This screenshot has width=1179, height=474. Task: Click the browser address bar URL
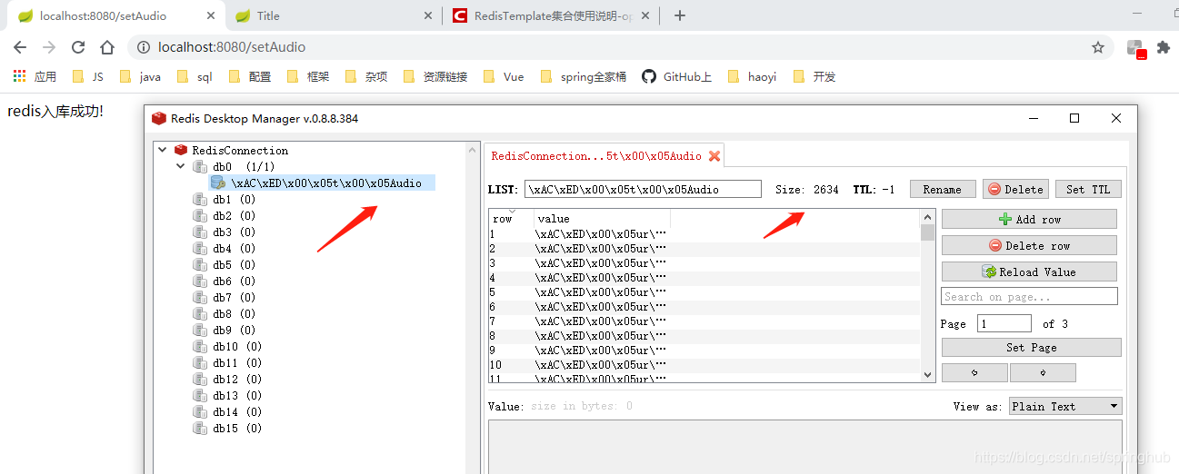[x=232, y=47]
